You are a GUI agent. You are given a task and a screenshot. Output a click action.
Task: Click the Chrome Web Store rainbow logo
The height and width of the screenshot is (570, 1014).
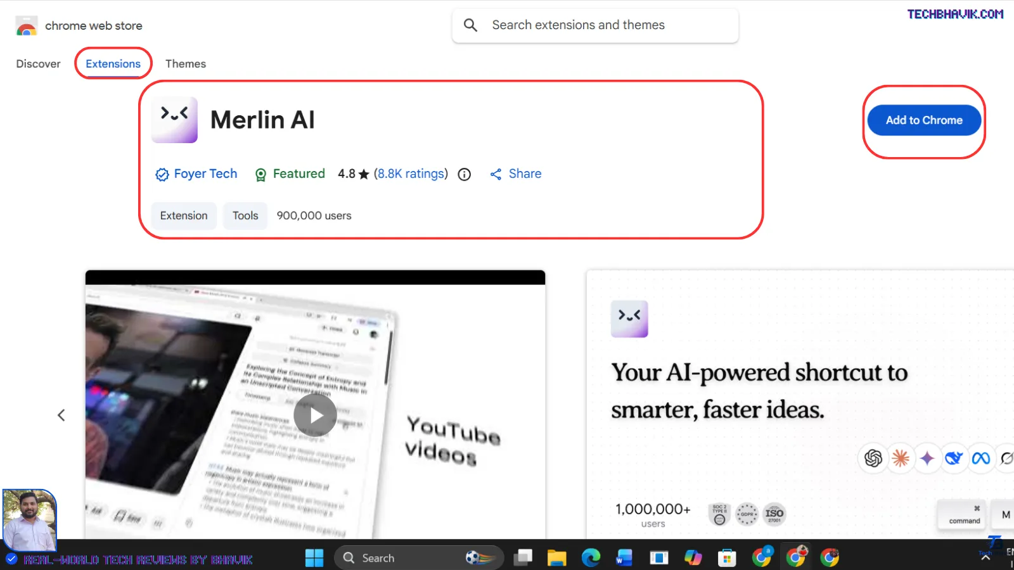click(27, 26)
